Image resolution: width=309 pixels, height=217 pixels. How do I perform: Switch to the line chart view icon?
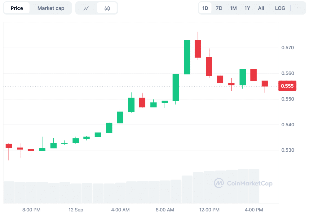point(86,8)
